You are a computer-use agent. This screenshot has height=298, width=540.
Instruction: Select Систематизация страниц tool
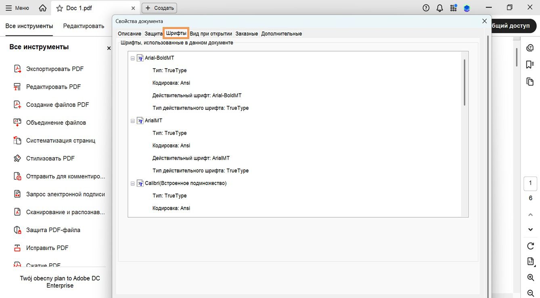pyautogui.click(x=54, y=141)
